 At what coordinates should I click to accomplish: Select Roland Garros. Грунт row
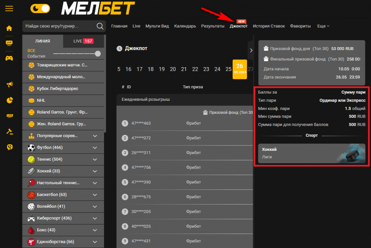tap(63, 112)
